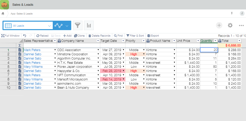This screenshot has width=246, height=121.
Task: Open record details icon for row 1
Action: click(20, 50)
